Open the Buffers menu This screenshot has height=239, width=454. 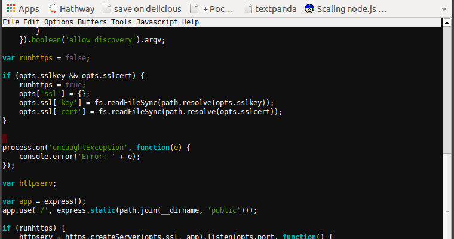coord(92,22)
